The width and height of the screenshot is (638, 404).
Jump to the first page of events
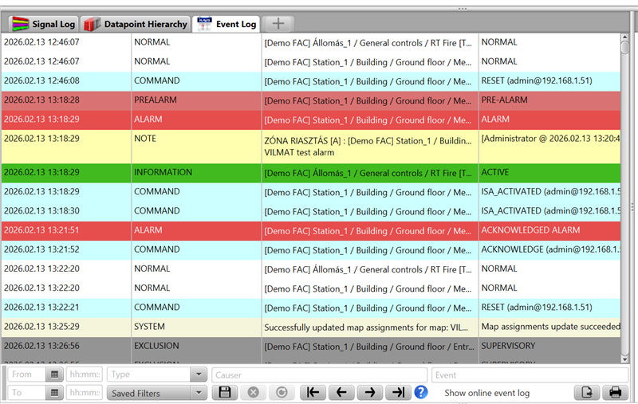point(313,393)
